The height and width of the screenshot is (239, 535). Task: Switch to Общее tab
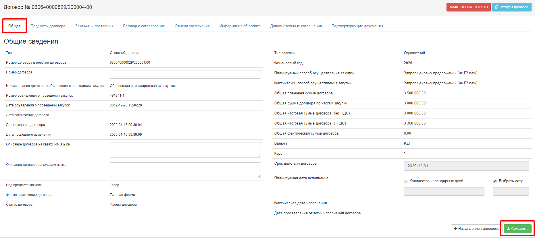pos(15,26)
